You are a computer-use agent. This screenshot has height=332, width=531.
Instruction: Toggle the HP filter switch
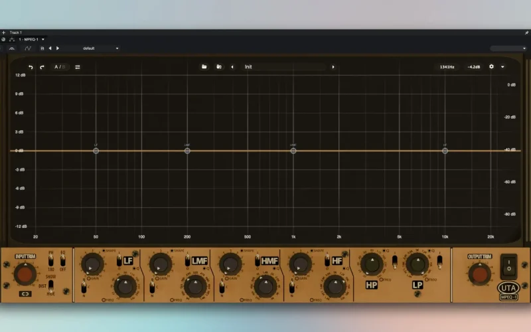(394, 262)
